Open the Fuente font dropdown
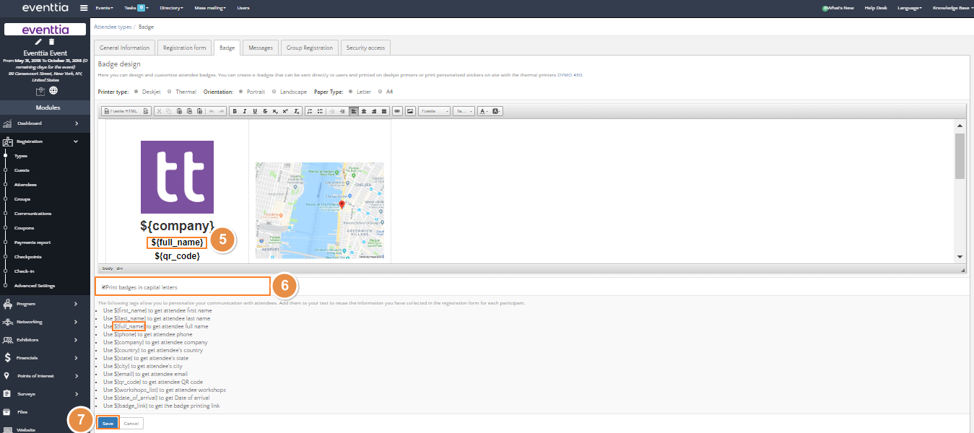Screen dimensions: 974x433 click(434, 111)
